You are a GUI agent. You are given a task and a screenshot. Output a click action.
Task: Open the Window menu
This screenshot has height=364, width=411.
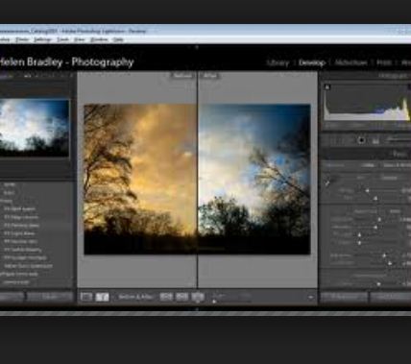pos(99,39)
